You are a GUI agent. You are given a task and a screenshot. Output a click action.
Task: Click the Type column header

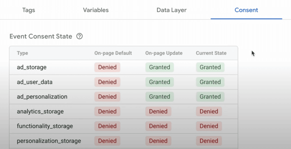(22, 53)
